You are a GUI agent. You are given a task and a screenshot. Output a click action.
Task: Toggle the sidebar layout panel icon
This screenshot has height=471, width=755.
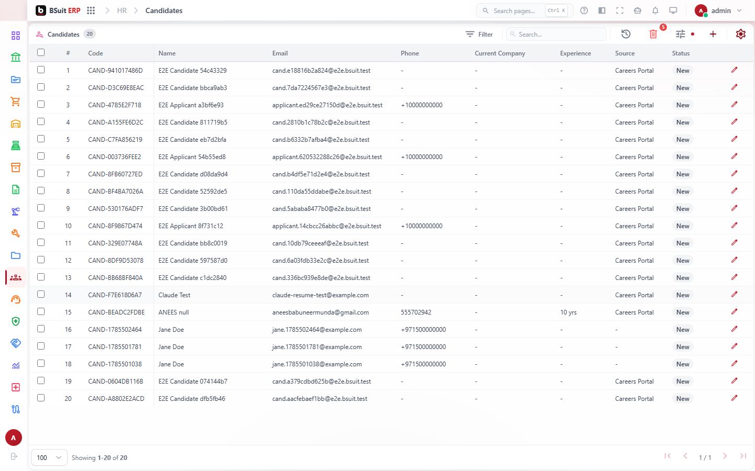(x=602, y=10)
